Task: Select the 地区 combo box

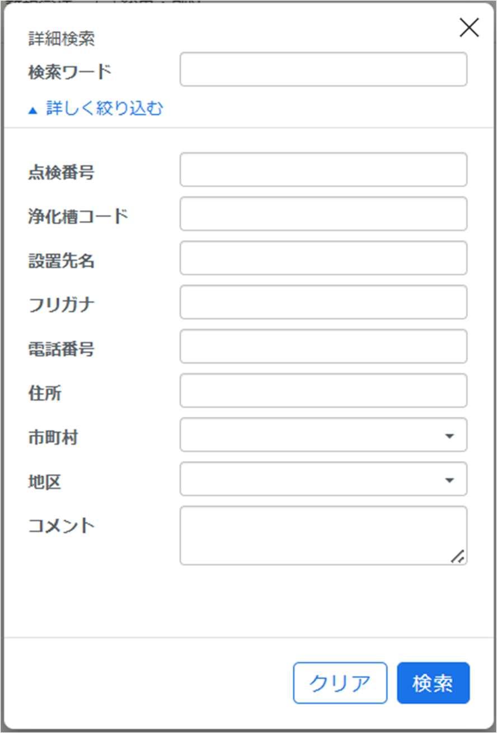Action: [323, 479]
